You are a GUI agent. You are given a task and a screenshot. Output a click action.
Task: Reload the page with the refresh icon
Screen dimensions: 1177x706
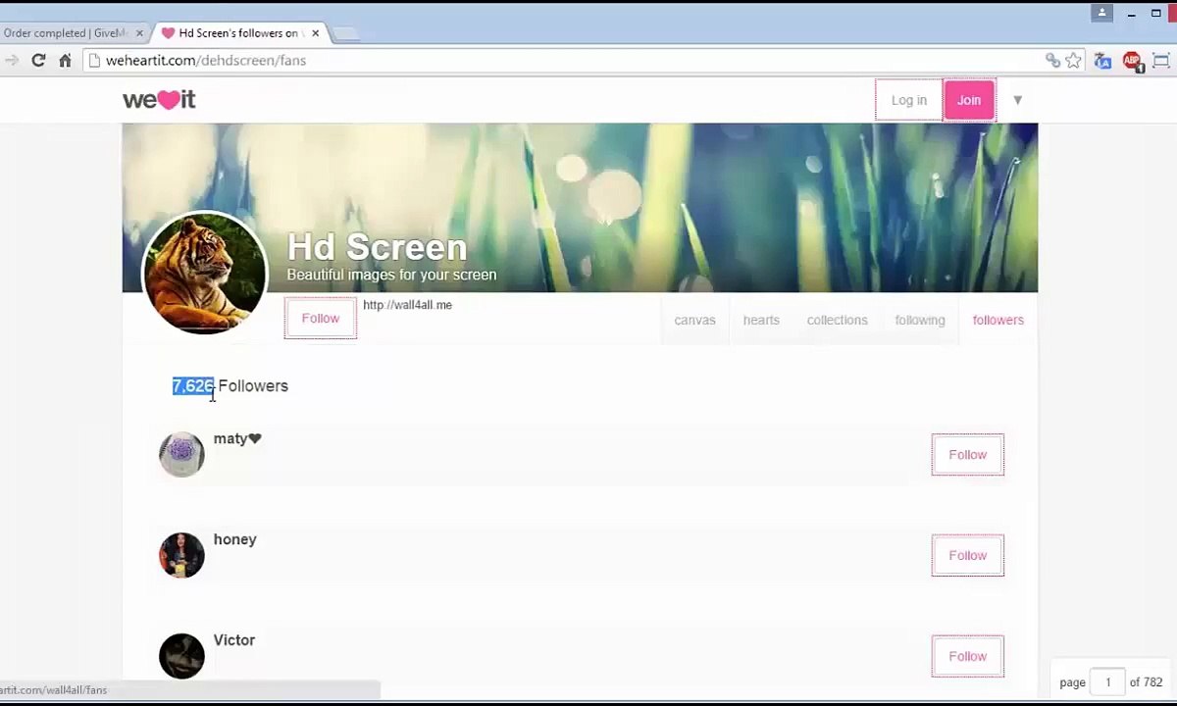coord(38,60)
